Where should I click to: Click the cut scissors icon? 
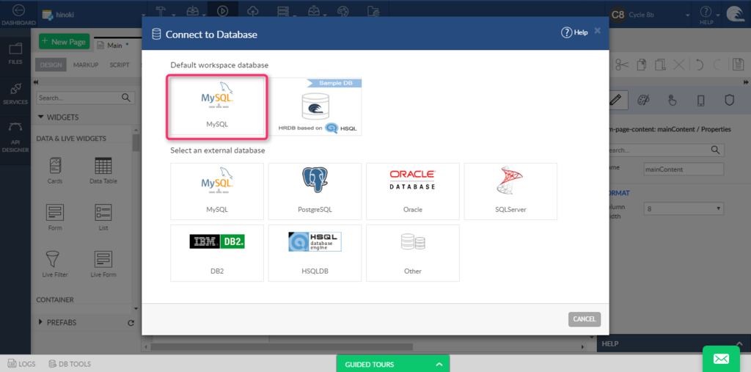623,65
